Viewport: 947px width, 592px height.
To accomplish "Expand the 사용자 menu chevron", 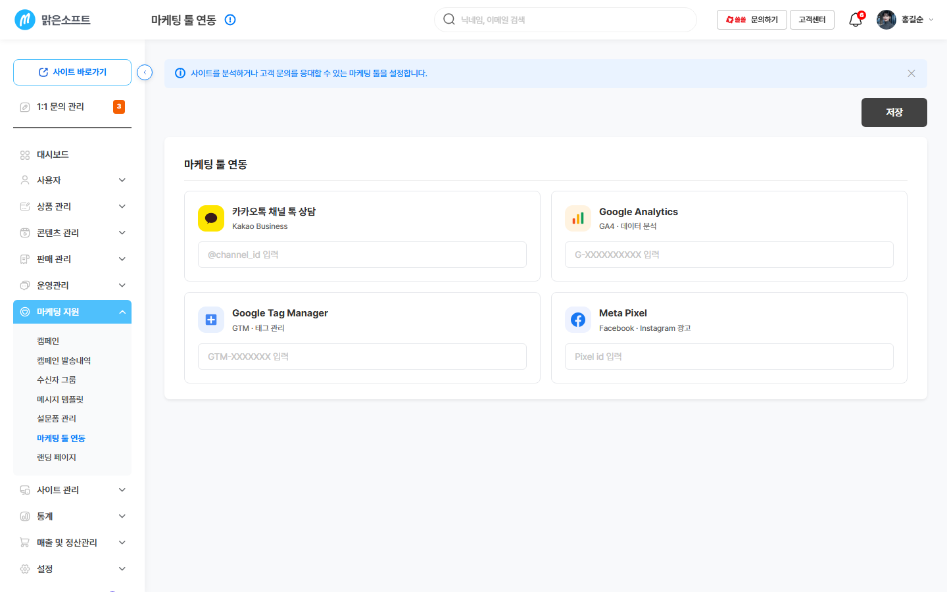I will pos(122,180).
